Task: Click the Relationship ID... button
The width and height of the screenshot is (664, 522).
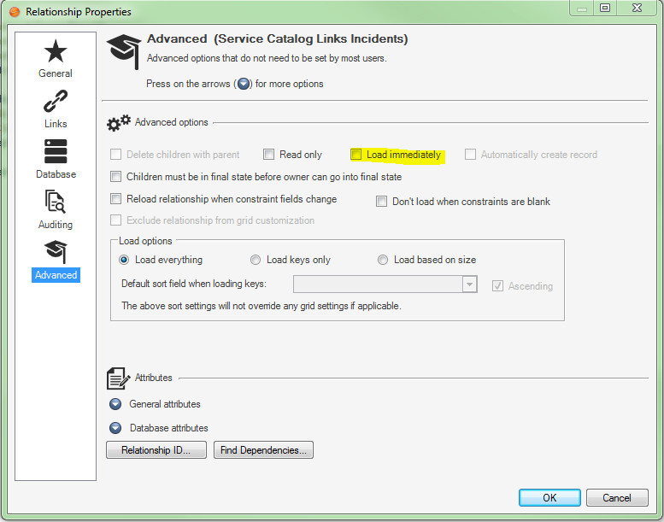Action: pos(156,450)
